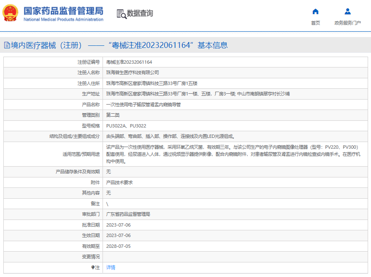Click National Medical Products Administration text

[63, 20]
